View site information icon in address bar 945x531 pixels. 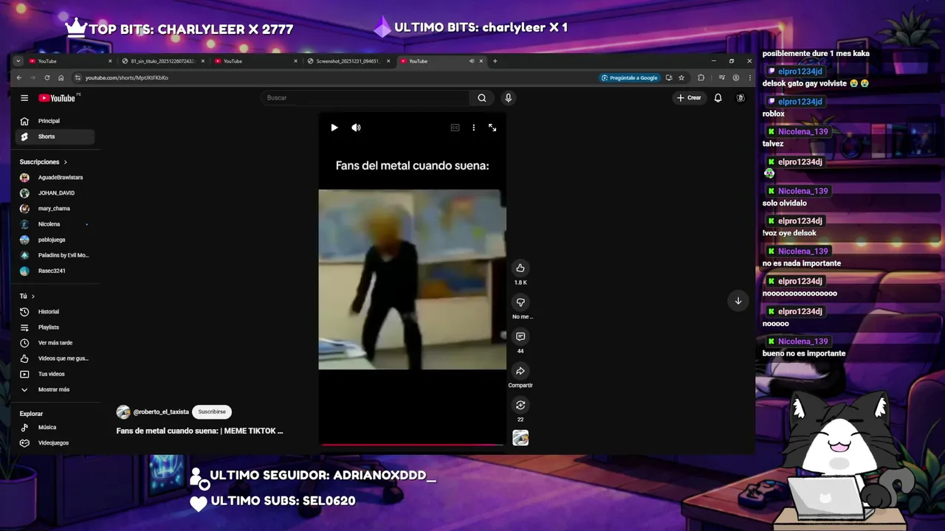pyautogui.click(x=78, y=77)
